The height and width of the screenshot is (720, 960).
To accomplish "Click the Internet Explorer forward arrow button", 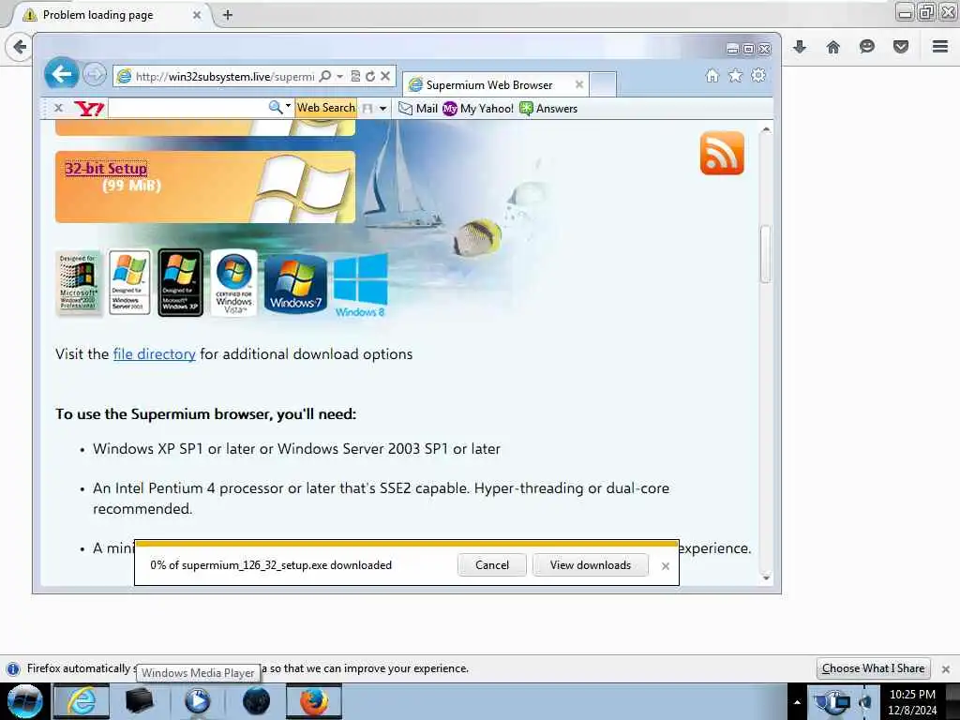I will 95,75.
